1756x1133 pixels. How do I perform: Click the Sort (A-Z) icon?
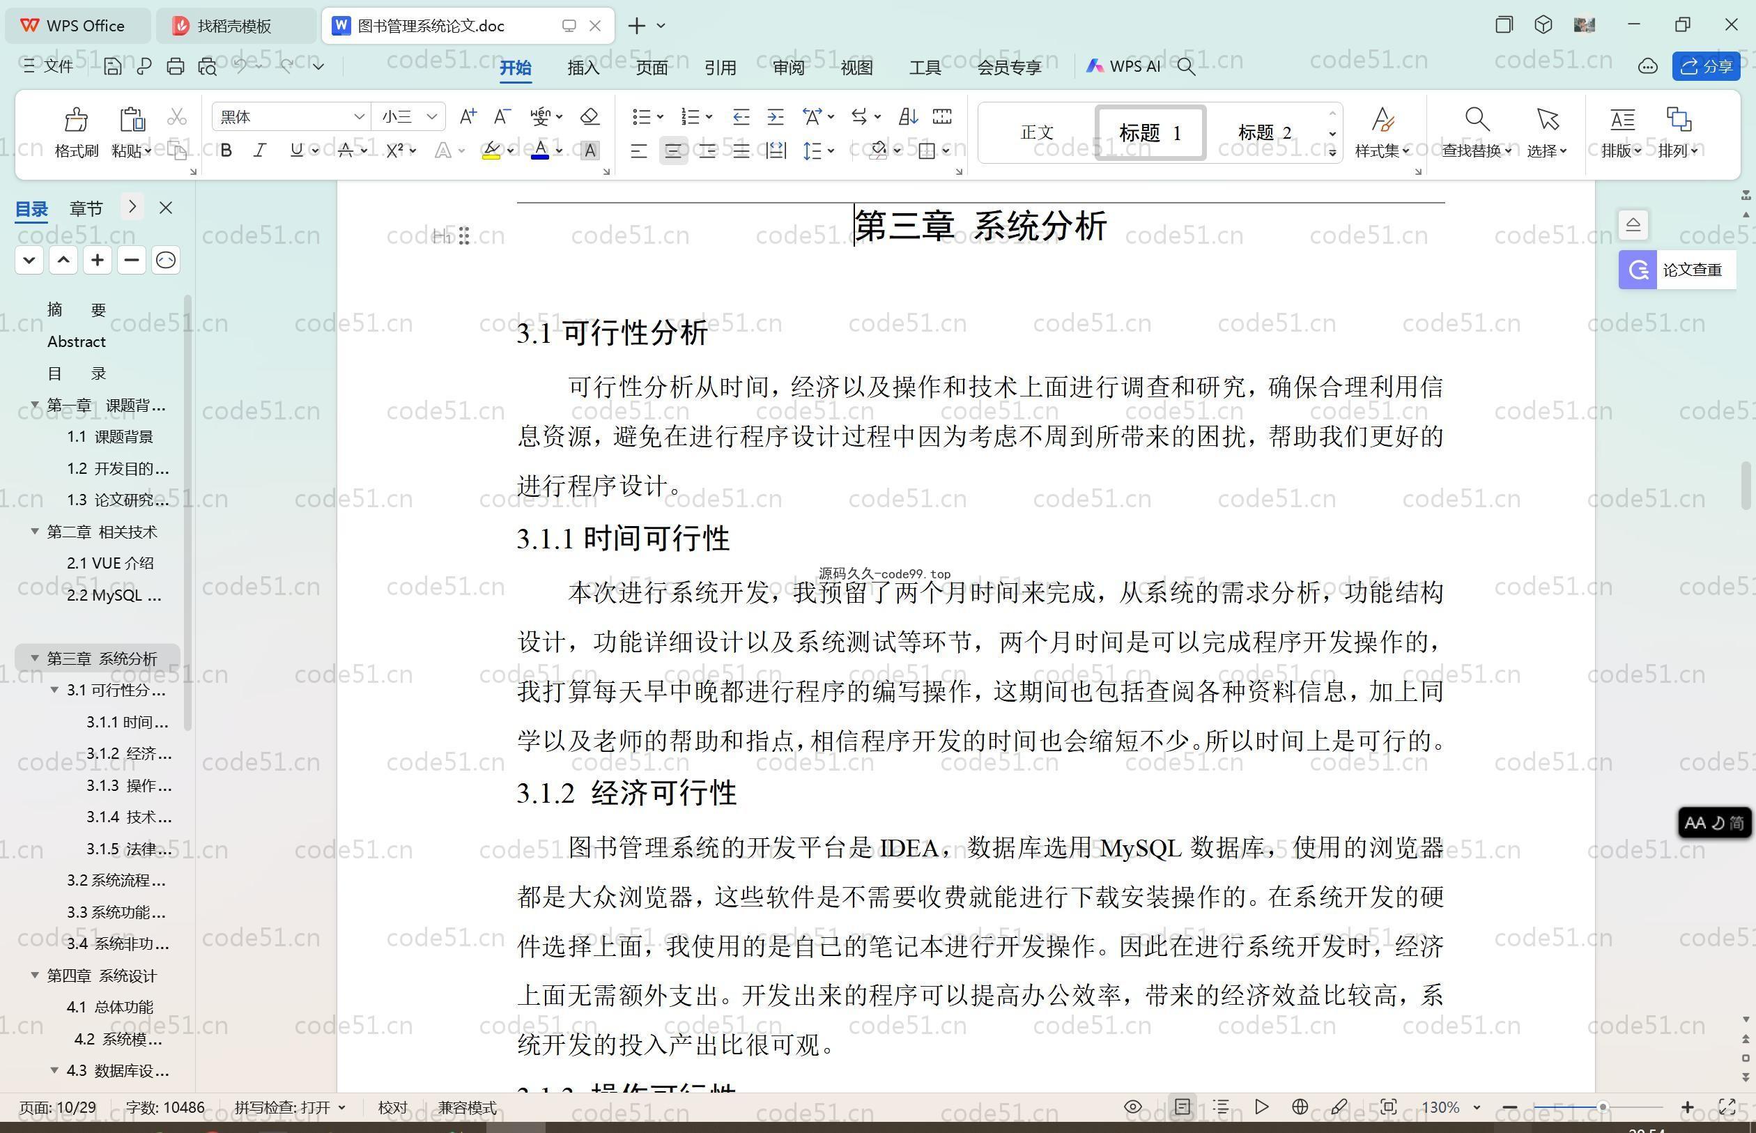coord(908,116)
